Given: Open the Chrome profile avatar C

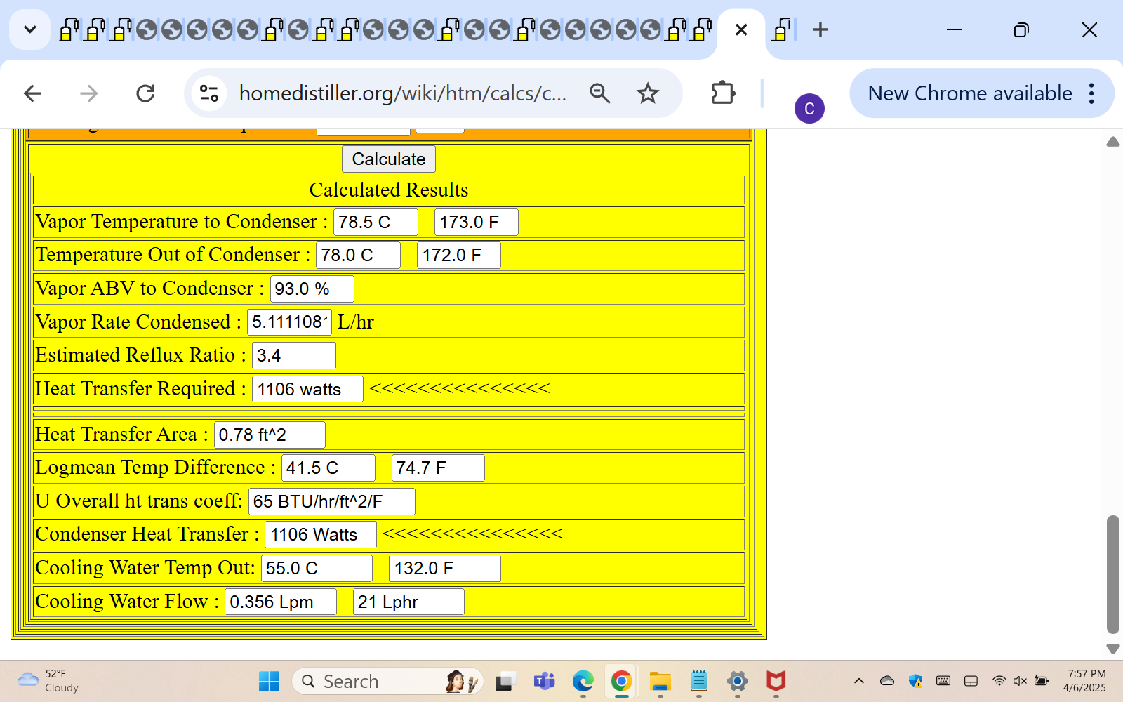Looking at the screenshot, I should pos(809,109).
